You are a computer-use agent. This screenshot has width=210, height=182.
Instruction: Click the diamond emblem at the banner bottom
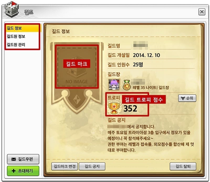tap(77, 99)
